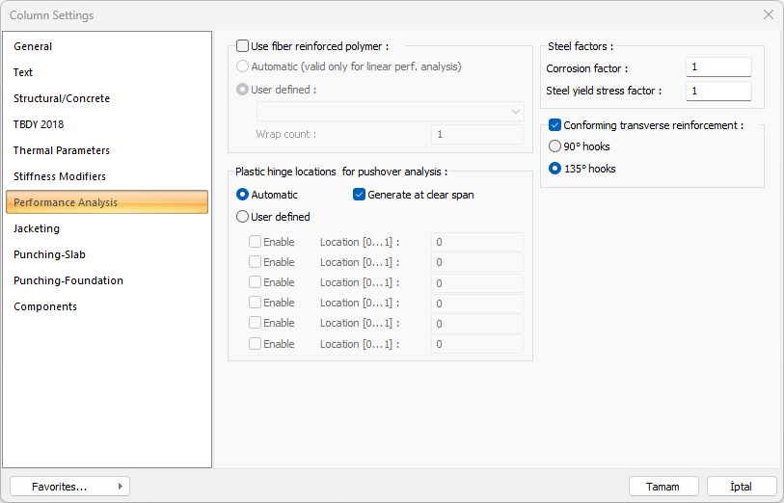Select Automatic plastic hinge locations
The height and width of the screenshot is (503, 784).
click(x=243, y=195)
